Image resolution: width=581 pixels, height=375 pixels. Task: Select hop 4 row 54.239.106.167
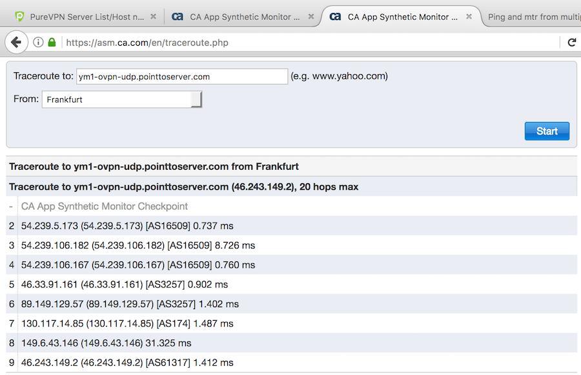point(291,265)
